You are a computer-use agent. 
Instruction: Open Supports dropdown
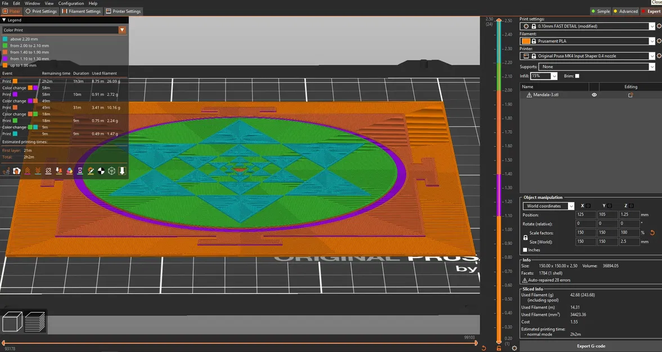pyautogui.click(x=652, y=67)
